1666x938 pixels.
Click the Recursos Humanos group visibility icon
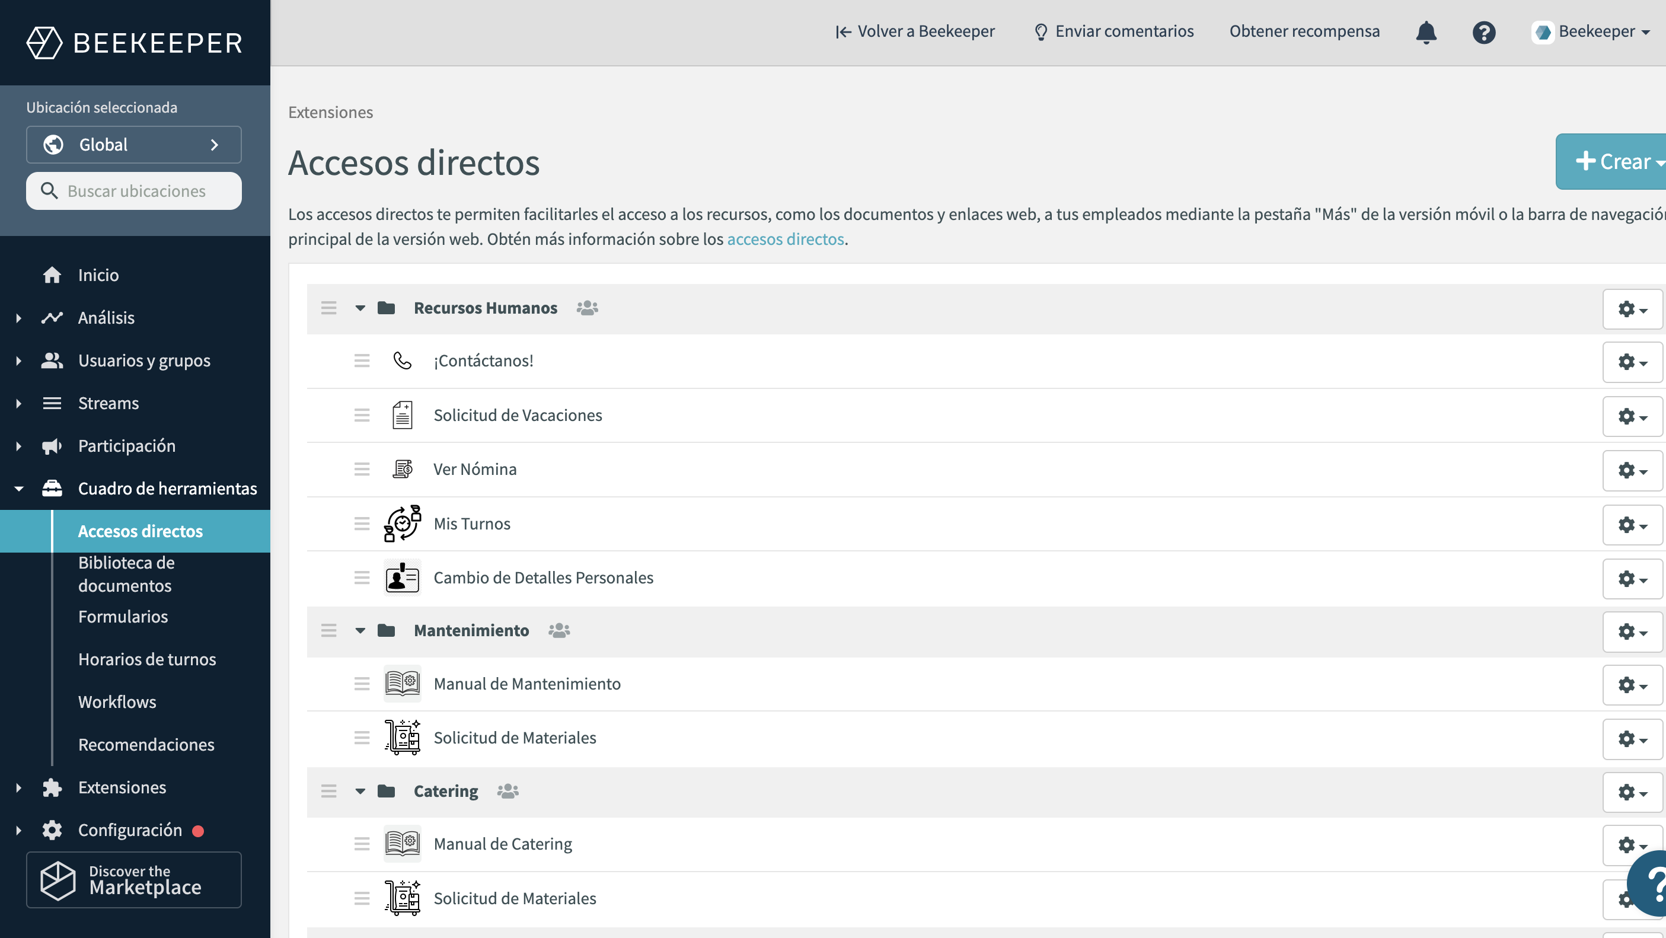[587, 308]
